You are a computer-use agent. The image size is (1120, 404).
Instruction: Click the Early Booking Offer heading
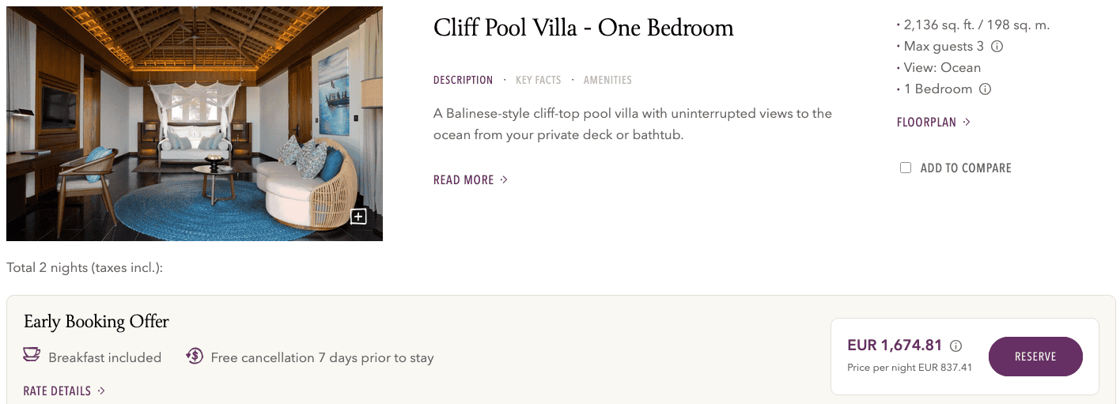[96, 322]
